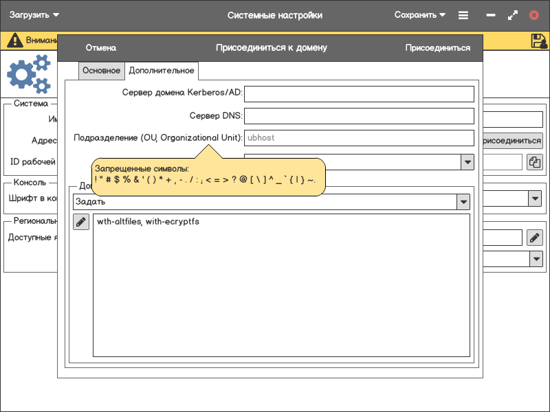Click the Сервер DNS input field
The width and height of the screenshot is (550, 412).
(x=359, y=116)
